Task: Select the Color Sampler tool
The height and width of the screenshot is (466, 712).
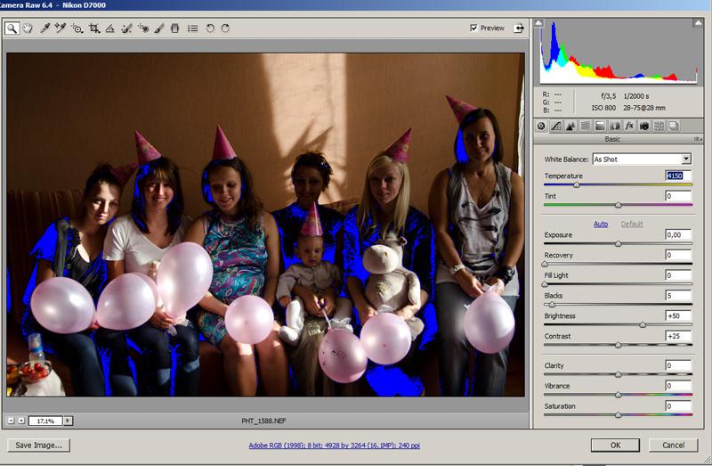Action: [x=60, y=29]
